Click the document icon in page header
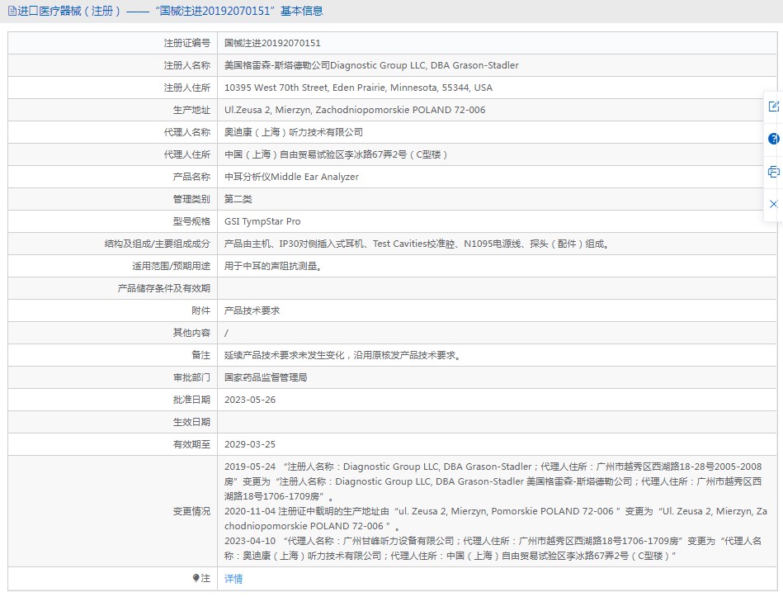 point(12,12)
